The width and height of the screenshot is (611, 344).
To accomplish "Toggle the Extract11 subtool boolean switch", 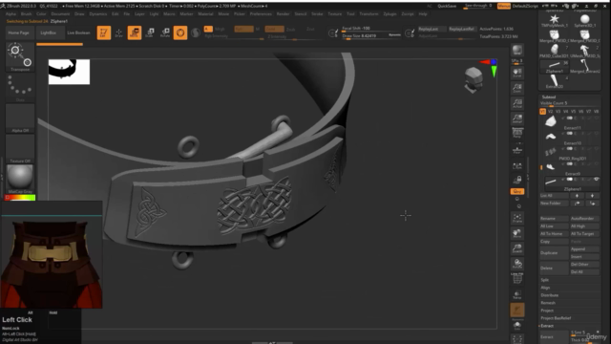I will tap(569, 118).
